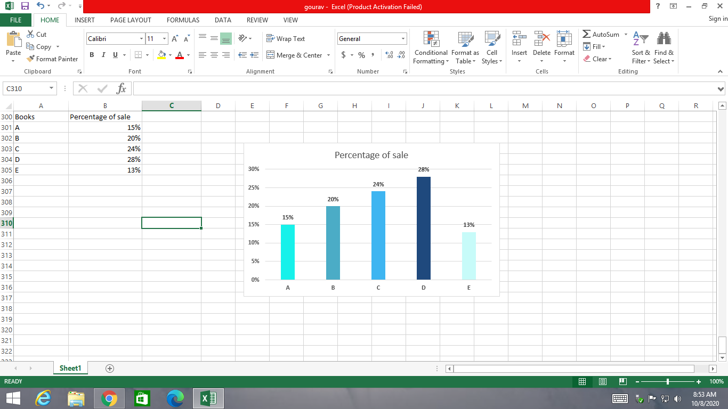Switch to the INSERT tab
This screenshot has height=409, width=728.
pyautogui.click(x=85, y=20)
